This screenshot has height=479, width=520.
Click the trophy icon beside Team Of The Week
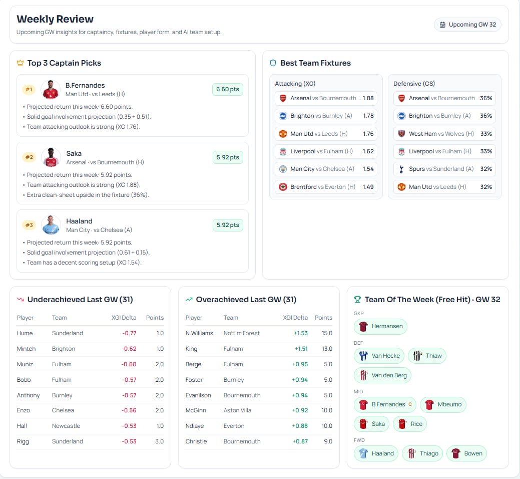click(x=357, y=300)
